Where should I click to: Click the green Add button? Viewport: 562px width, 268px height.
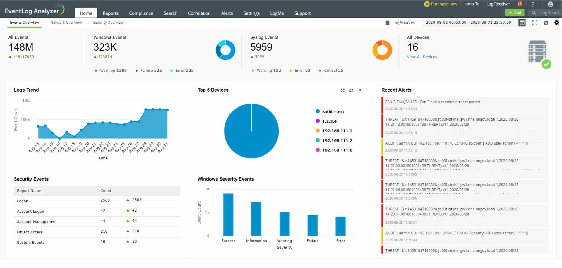coord(515,13)
